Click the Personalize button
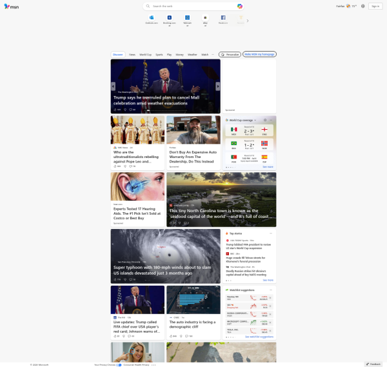Viewport: 387px width, 367px height. tap(230, 54)
